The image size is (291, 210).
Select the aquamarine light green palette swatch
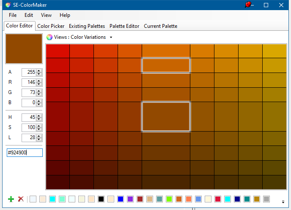click(x=62, y=199)
